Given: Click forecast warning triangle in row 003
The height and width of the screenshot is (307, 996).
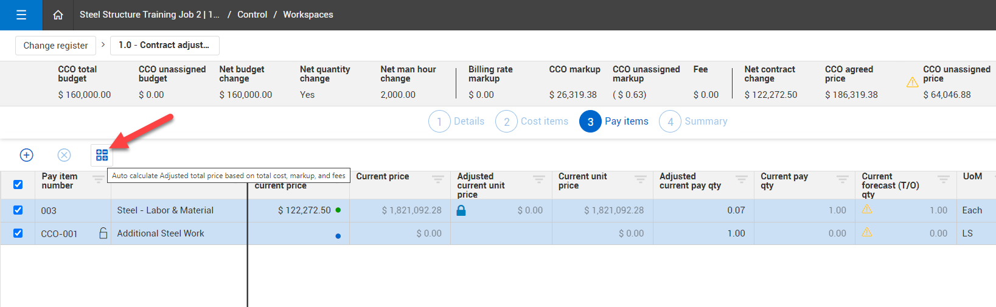Looking at the screenshot, I should 867,210.
